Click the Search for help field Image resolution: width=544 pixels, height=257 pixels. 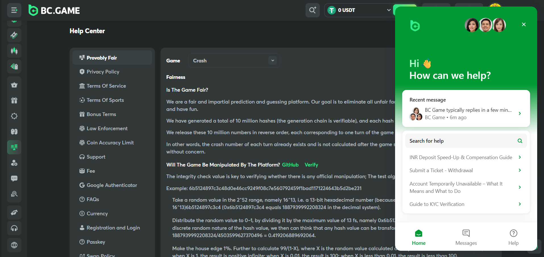(x=466, y=141)
